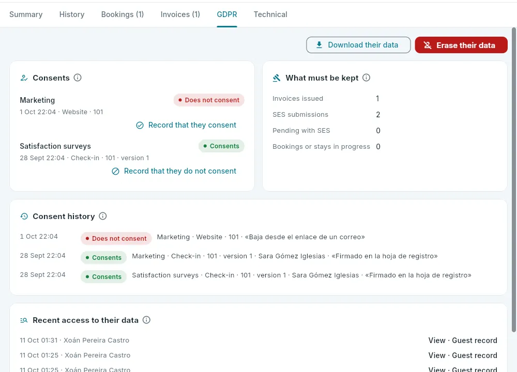
Task: Open the Consents info tooltip icon
Action: (x=78, y=78)
